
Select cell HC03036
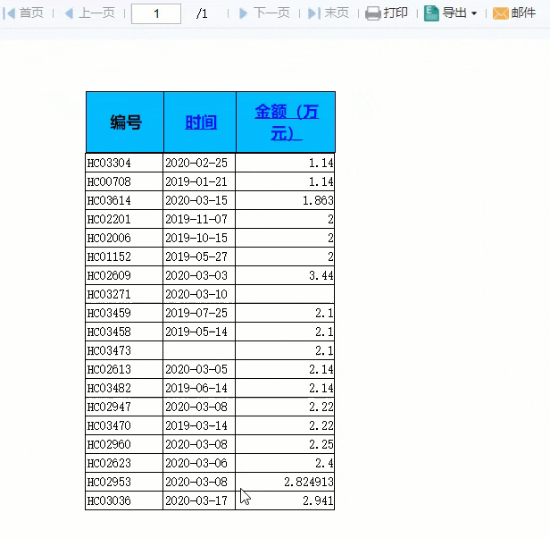[x=124, y=500]
